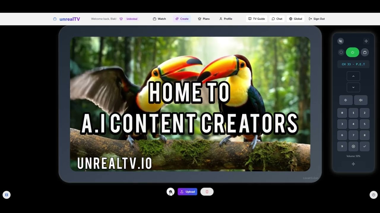
Task: Click the keypad number 1
Action: point(353,113)
